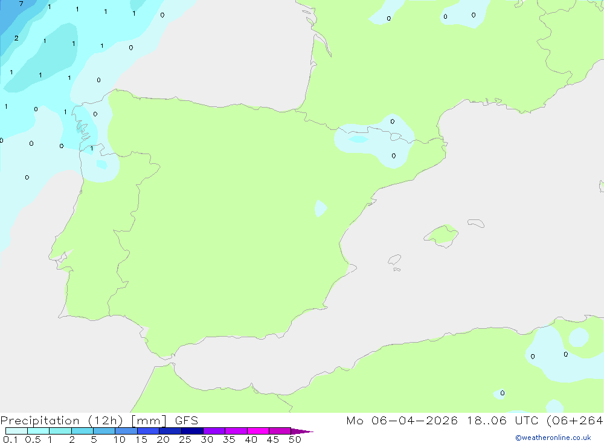The width and height of the screenshot is (604, 443).
Task: Click the 45–50 mm legend color swatch
Action: (x=280, y=431)
